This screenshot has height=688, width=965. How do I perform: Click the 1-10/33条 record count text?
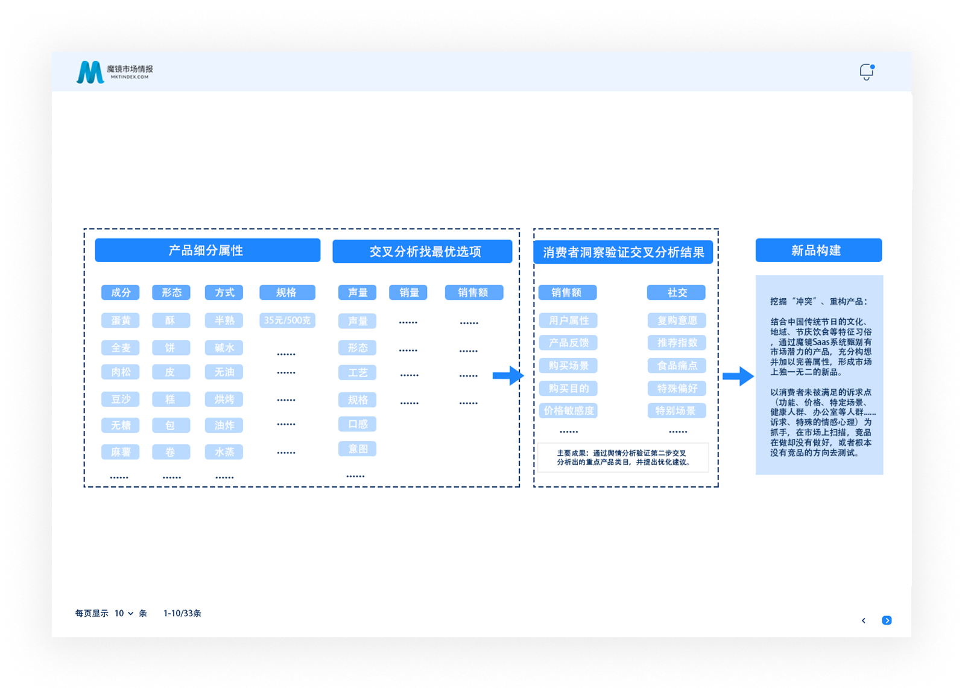coord(182,613)
